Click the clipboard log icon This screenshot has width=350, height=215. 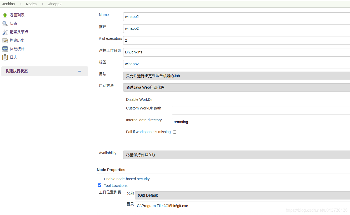[x=5, y=57]
